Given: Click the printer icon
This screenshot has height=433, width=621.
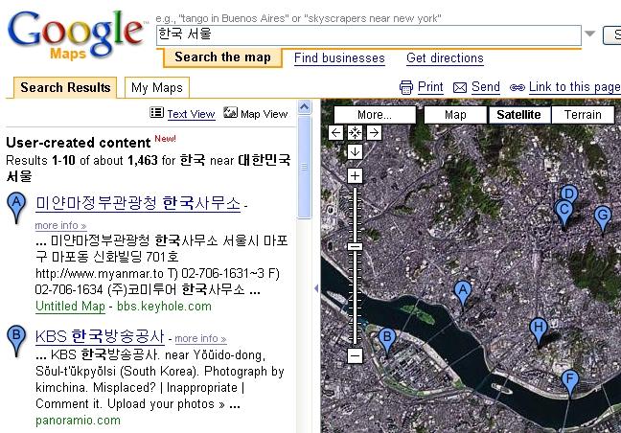Looking at the screenshot, I should click(x=406, y=87).
